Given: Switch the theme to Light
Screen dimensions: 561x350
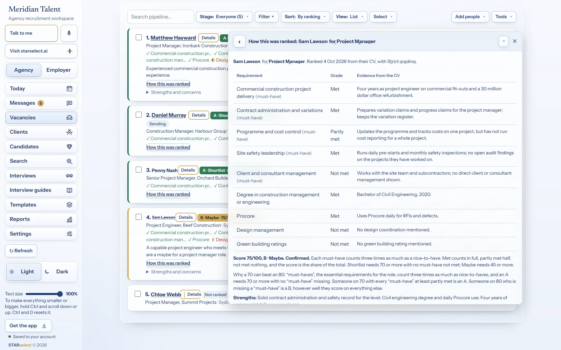Looking at the screenshot, I should [x=24, y=272].
